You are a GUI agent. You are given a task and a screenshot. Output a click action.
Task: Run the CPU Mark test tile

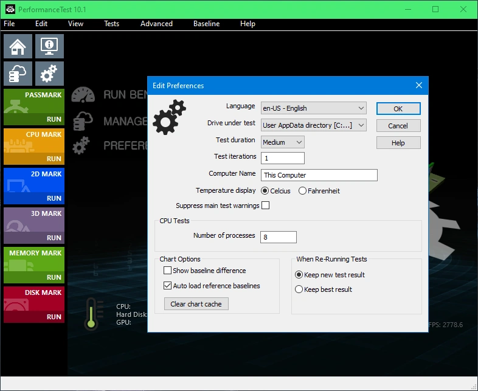pyautogui.click(x=34, y=147)
